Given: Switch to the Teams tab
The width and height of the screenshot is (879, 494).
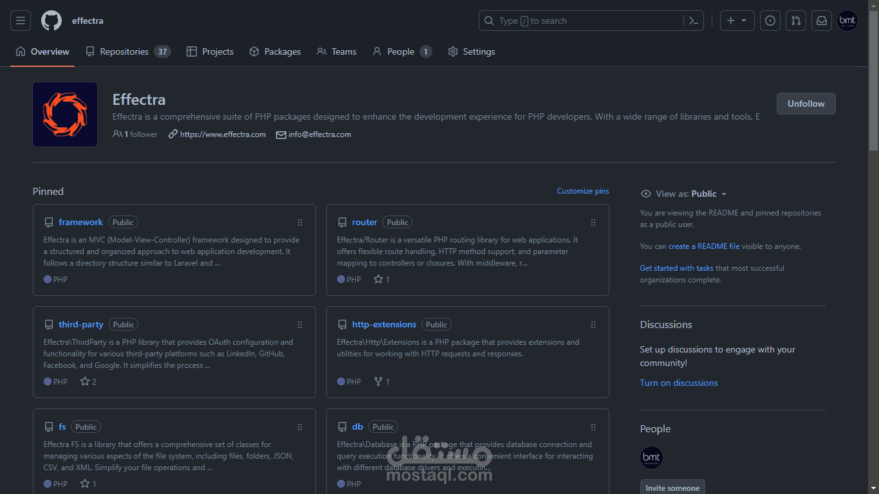Looking at the screenshot, I should click(337, 51).
